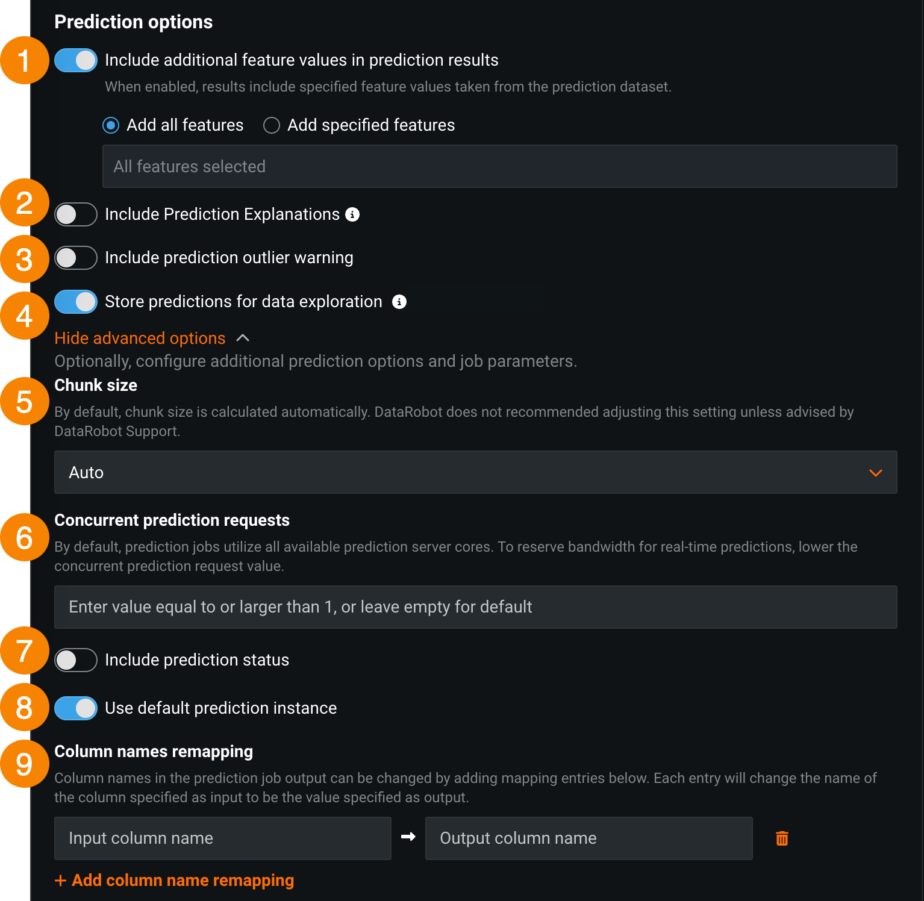Viewport: 924px width, 901px height.
Task: Click info icon beside Store predictions for data exploration
Action: 399,302
